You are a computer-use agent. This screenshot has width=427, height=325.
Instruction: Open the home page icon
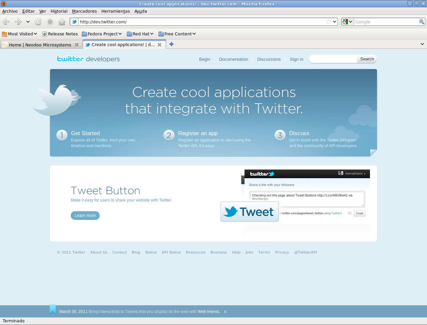pyautogui.click(x=62, y=22)
